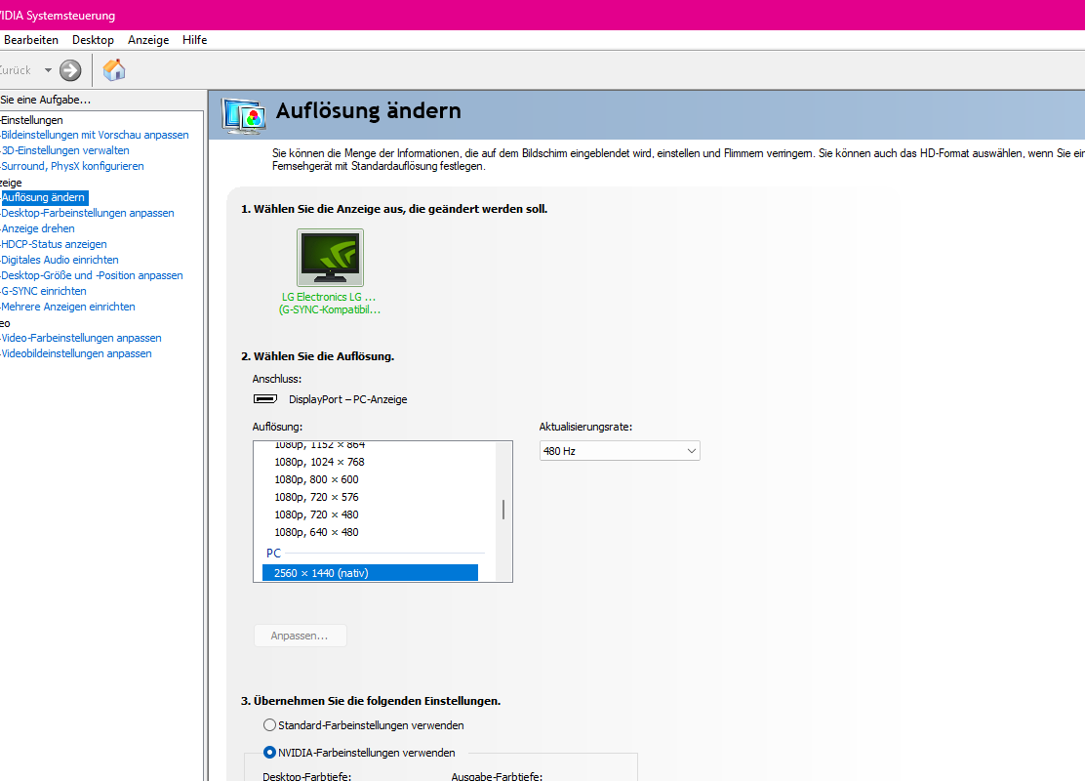Image resolution: width=1085 pixels, height=781 pixels.
Task: Open the Hilfe menu
Action: 194,40
